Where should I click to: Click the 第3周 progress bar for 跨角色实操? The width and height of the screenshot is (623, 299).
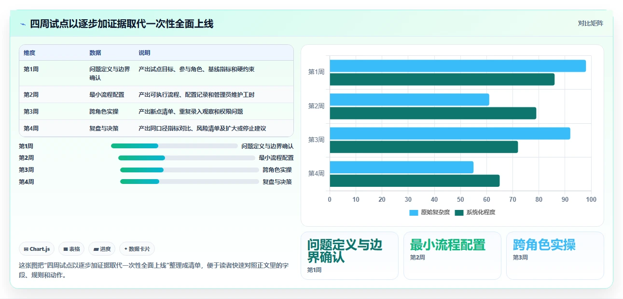tap(190, 170)
